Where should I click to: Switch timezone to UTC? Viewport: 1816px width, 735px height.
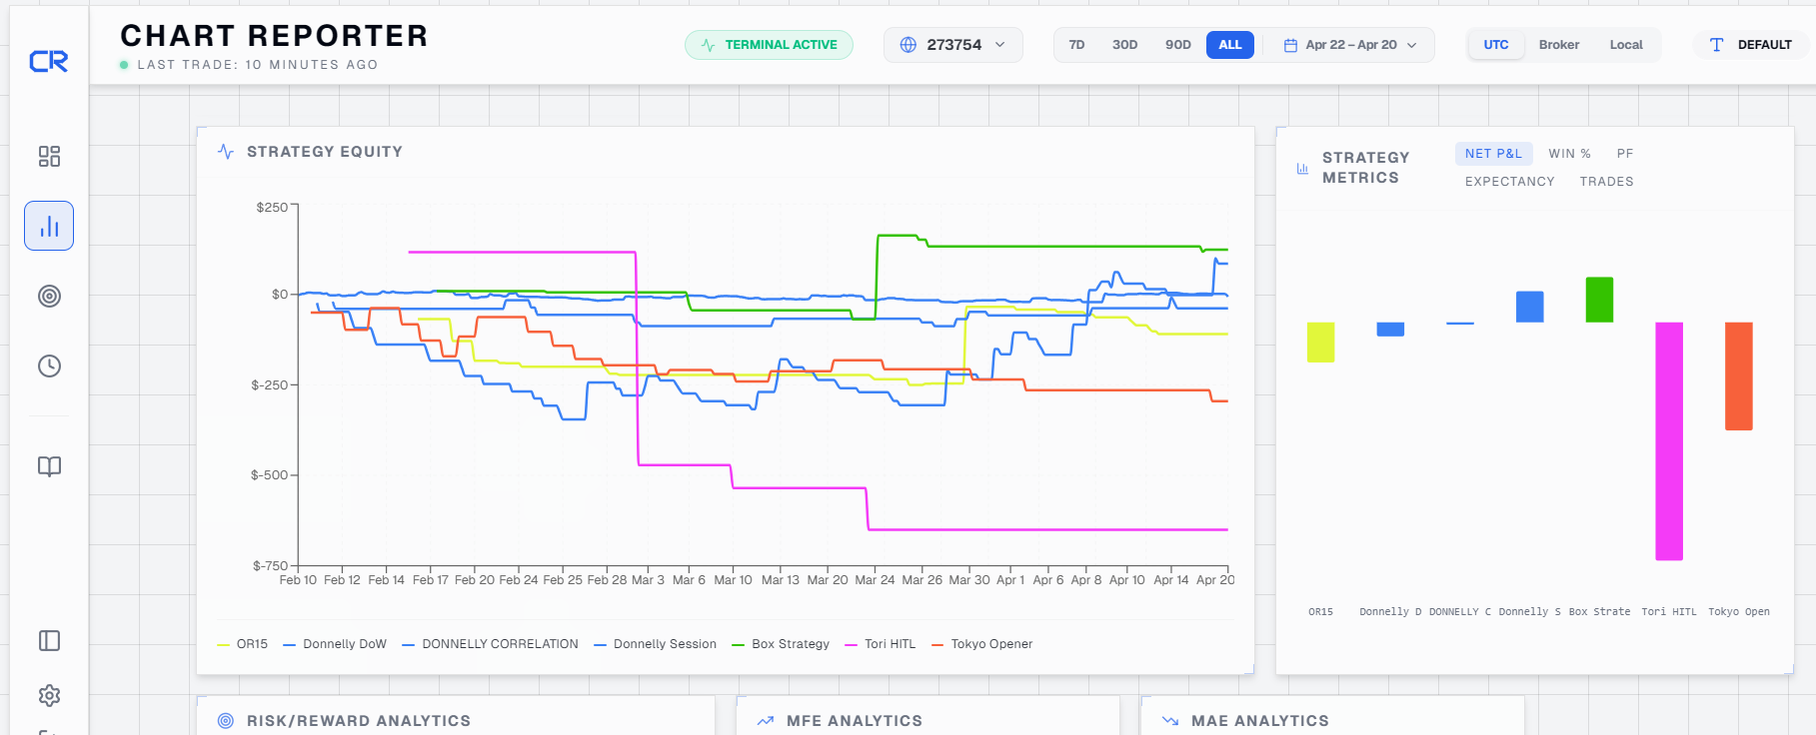click(1496, 45)
